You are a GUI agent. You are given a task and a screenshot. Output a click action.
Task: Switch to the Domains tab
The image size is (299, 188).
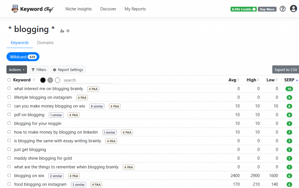pos(45,42)
